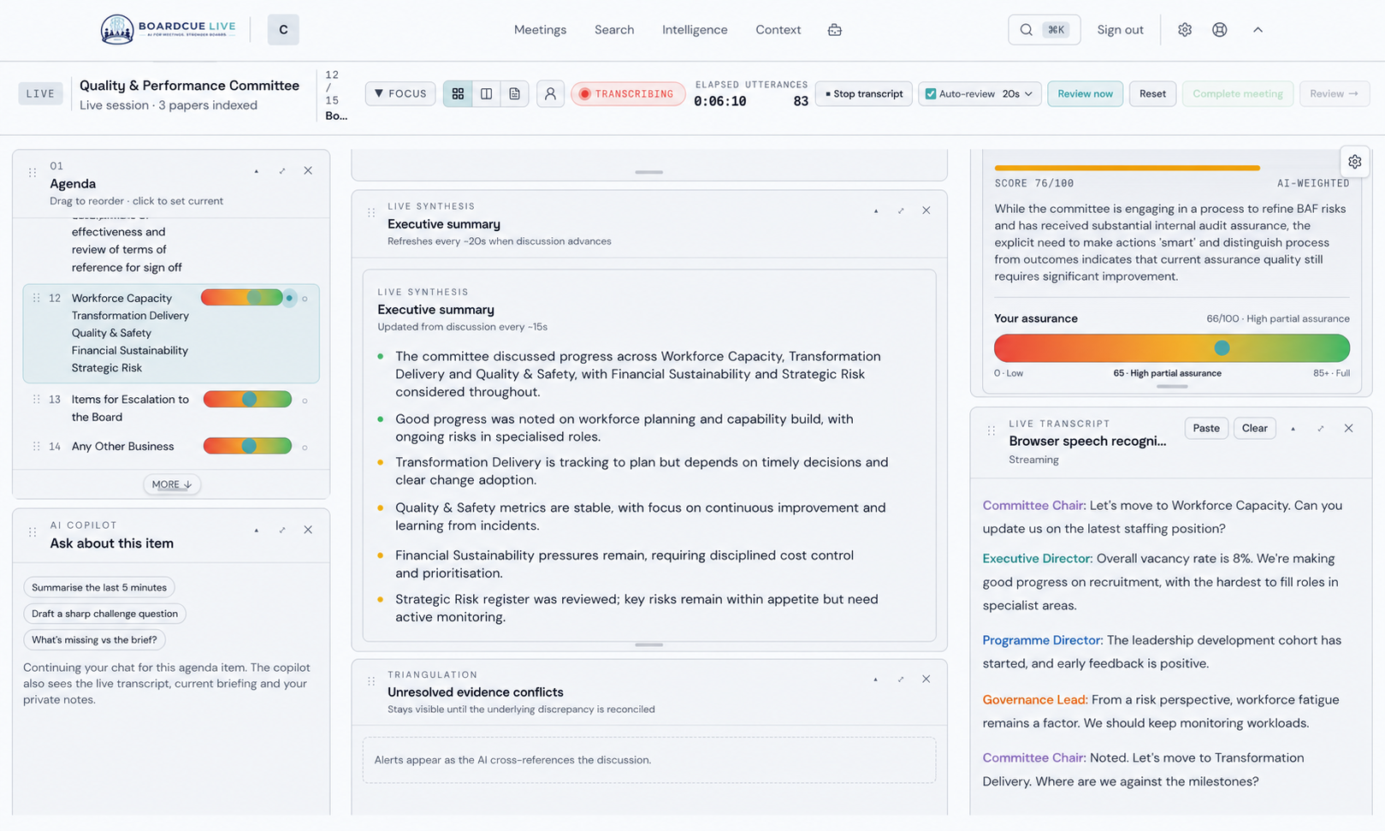Screen dimensions: 1385x831
Task: Collapse the Live Transcript panel
Action: click(x=1293, y=429)
